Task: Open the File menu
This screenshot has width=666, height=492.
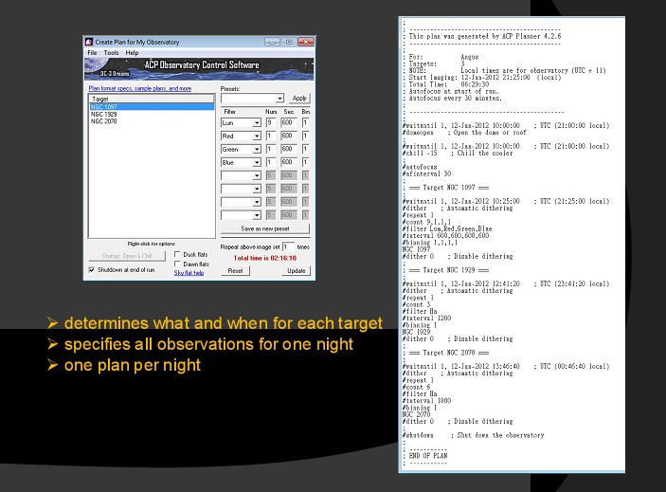Action: 92,53
